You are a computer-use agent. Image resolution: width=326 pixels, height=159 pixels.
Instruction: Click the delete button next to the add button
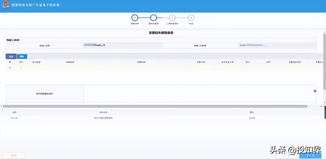point(22,56)
